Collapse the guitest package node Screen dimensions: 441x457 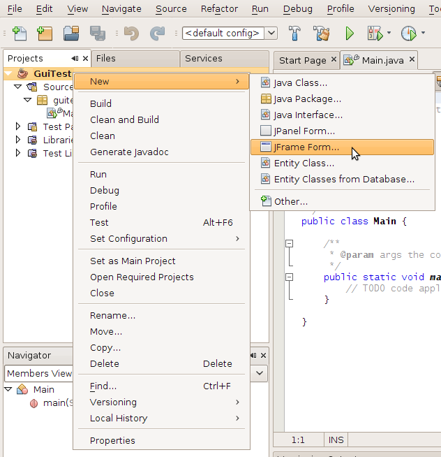coord(28,100)
